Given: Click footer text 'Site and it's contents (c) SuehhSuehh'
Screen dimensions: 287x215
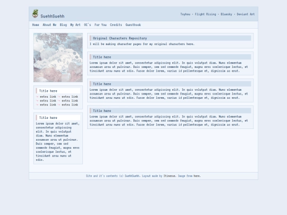Looking at the screenshot, I should pos(113,176).
